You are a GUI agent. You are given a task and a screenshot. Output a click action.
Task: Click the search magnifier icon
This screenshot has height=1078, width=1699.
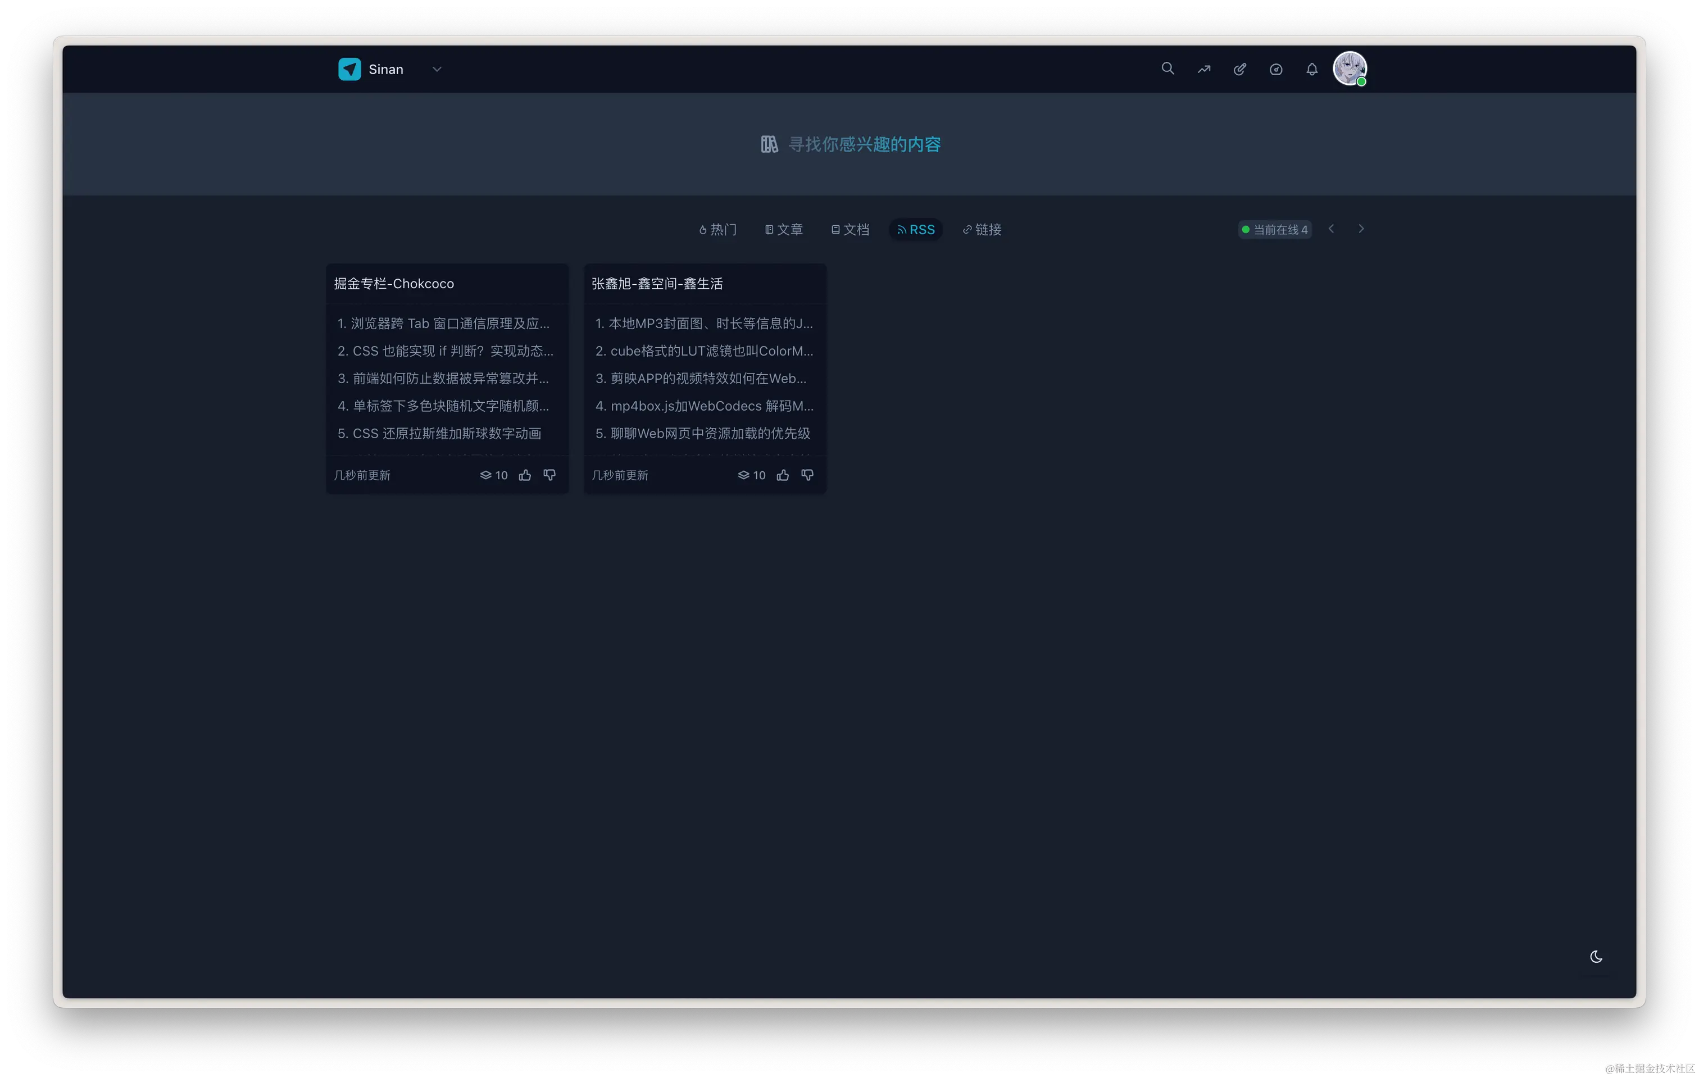[x=1168, y=69]
